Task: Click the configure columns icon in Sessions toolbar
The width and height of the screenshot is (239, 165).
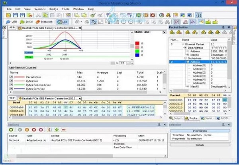Action: pos(49,130)
